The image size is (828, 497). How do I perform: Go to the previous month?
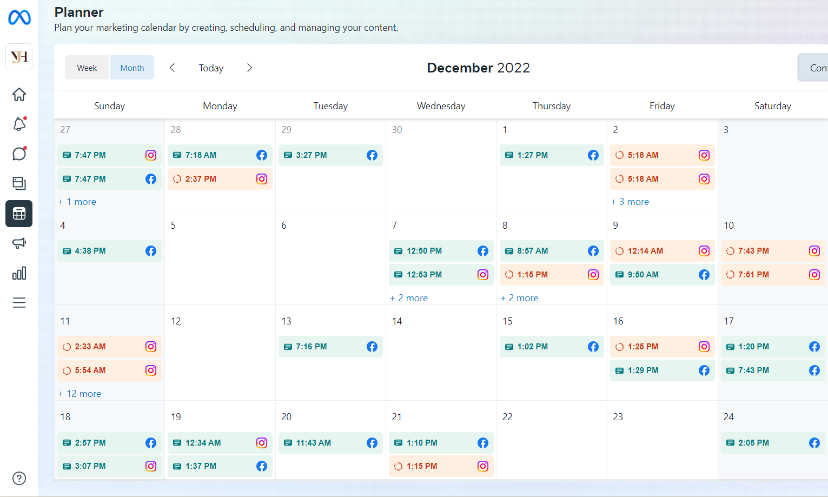point(172,68)
